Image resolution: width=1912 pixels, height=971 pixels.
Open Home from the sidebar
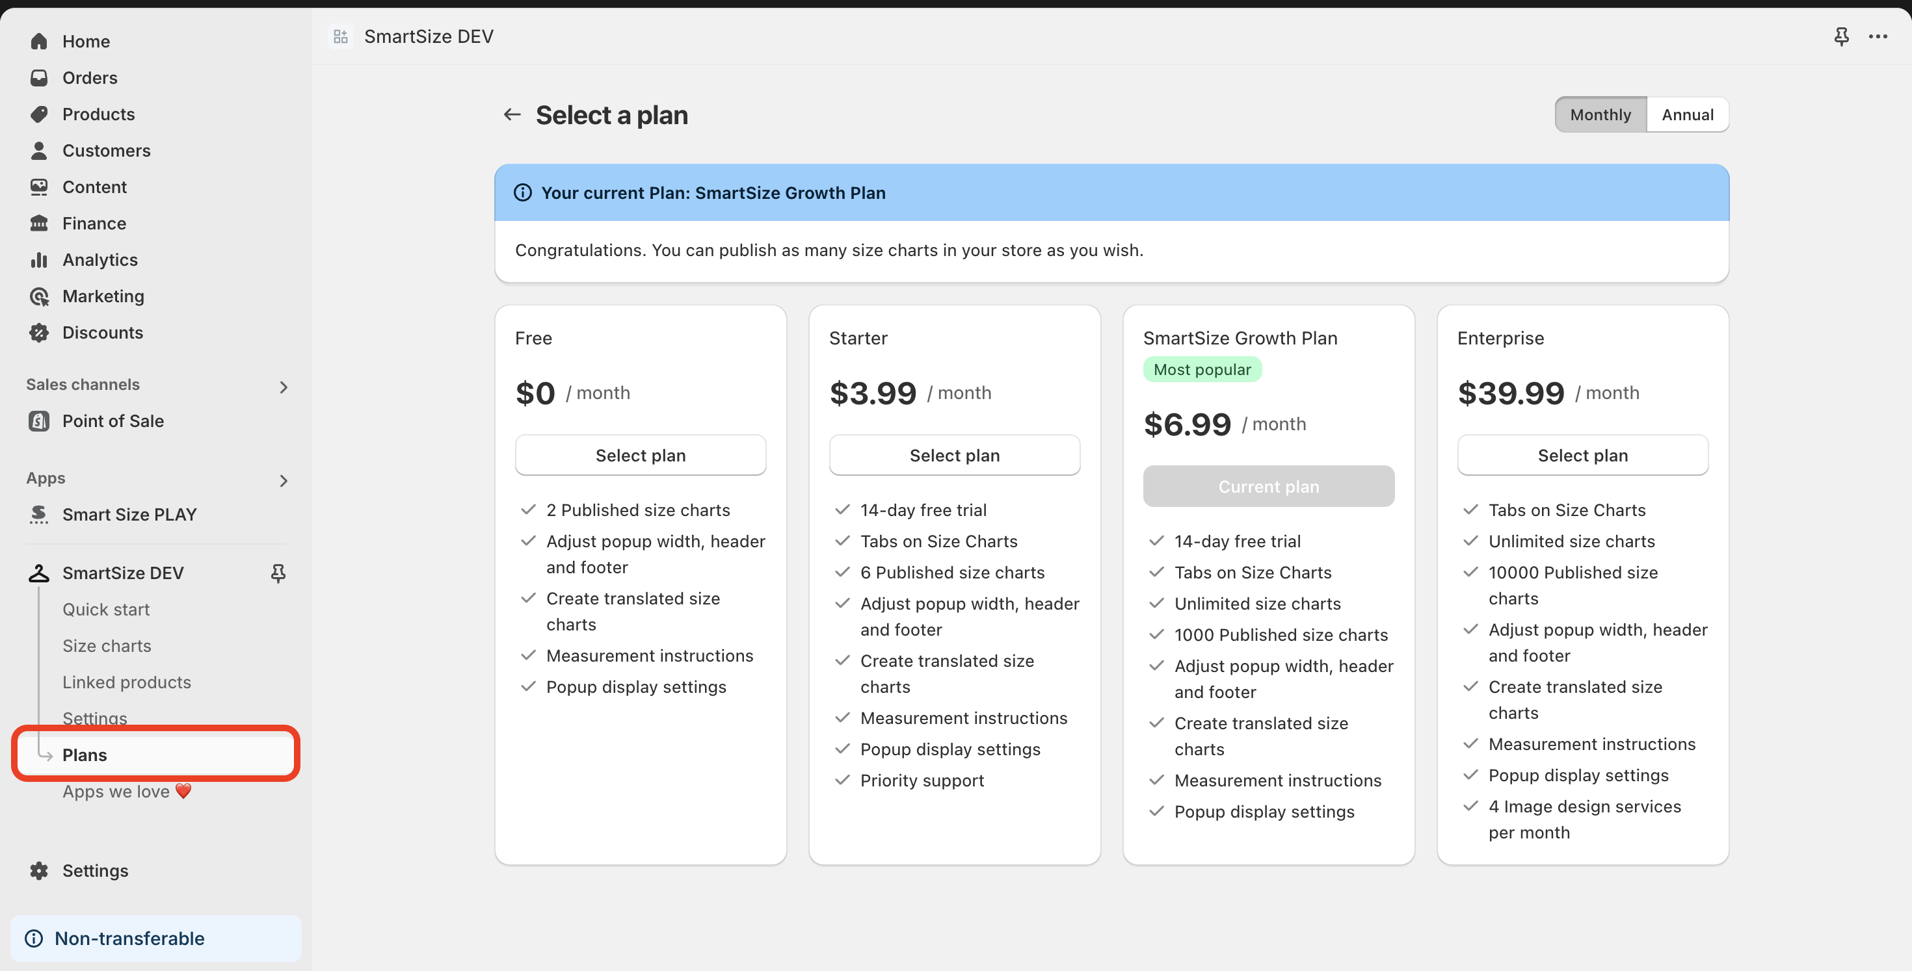tap(86, 42)
